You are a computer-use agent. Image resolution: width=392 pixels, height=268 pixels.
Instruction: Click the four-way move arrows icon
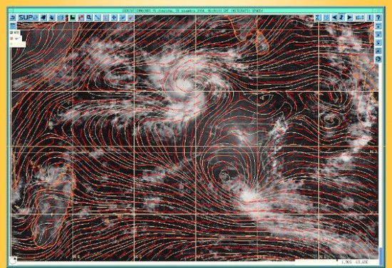(114, 18)
